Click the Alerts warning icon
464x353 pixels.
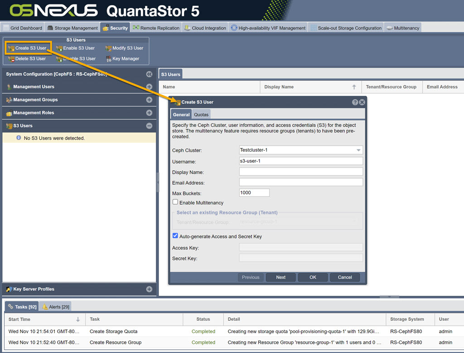point(45,307)
